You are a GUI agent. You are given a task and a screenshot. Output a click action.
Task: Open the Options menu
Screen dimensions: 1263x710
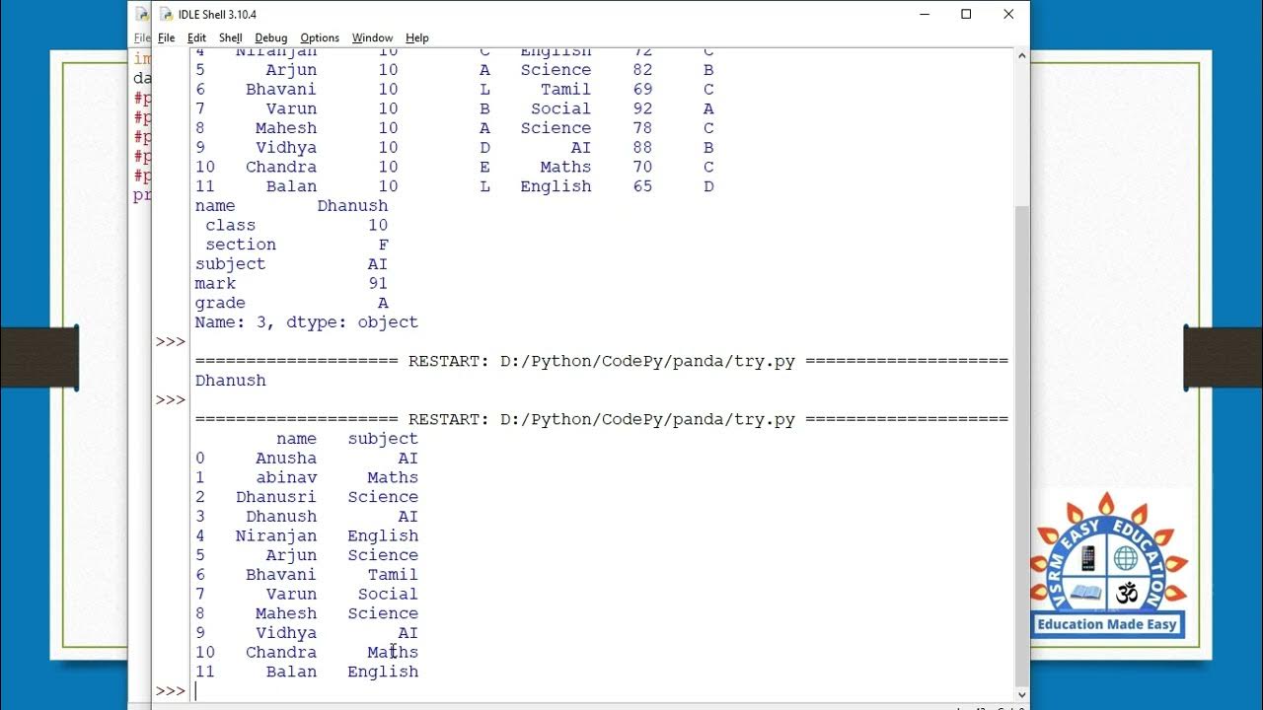tap(320, 37)
